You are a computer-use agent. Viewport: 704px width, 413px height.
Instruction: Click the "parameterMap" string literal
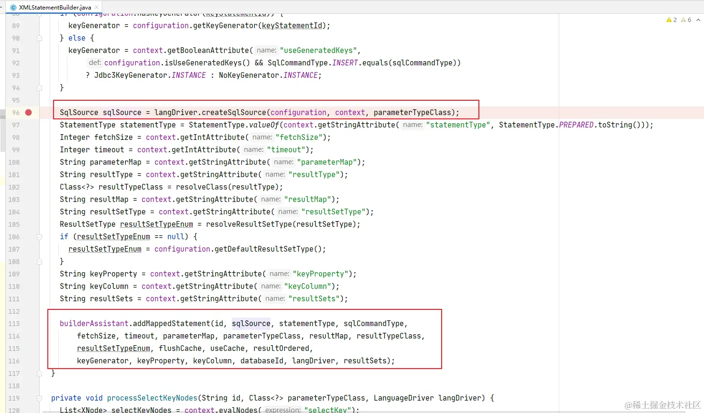pyautogui.click(x=327, y=162)
